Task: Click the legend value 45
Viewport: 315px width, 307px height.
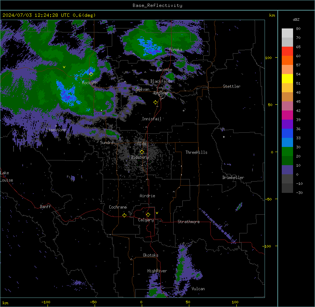Action: [298, 102]
